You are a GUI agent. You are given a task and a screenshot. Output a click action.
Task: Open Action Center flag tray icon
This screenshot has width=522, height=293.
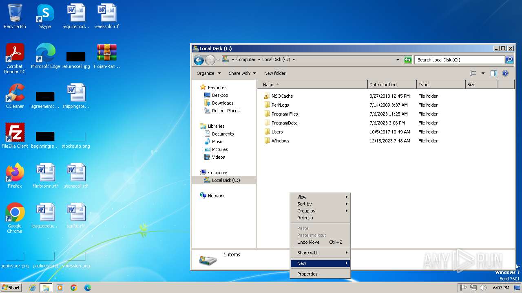[464, 288]
